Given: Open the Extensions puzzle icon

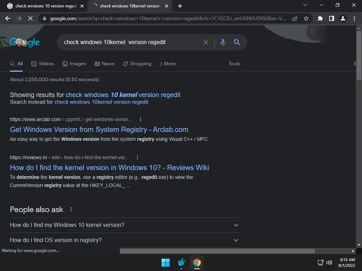Looking at the screenshot, I should click(320, 18).
